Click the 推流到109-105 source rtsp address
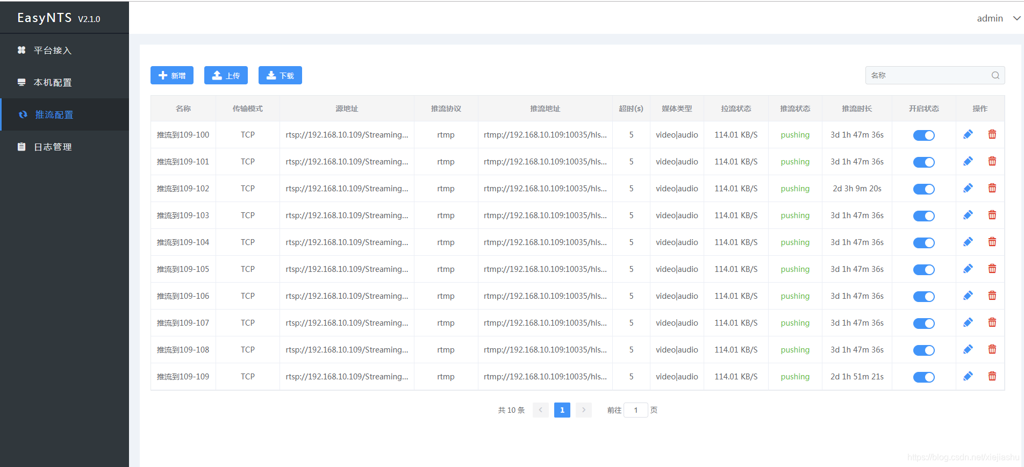 [347, 269]
